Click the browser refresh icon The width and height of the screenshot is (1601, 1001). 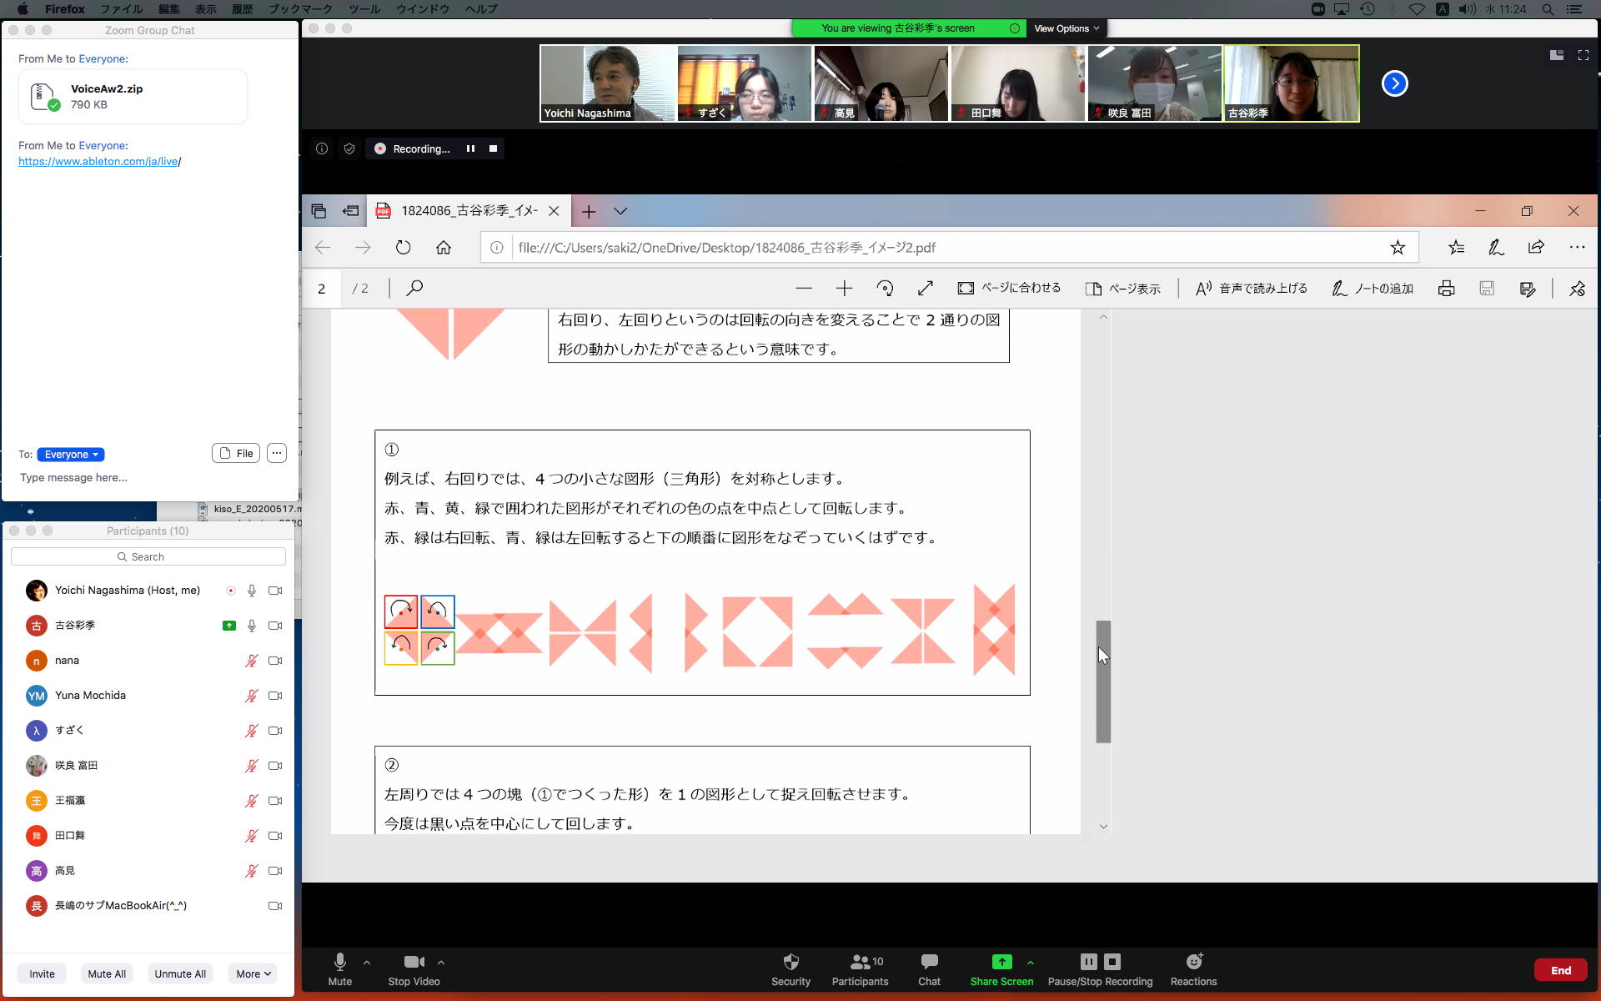point(403,248)
